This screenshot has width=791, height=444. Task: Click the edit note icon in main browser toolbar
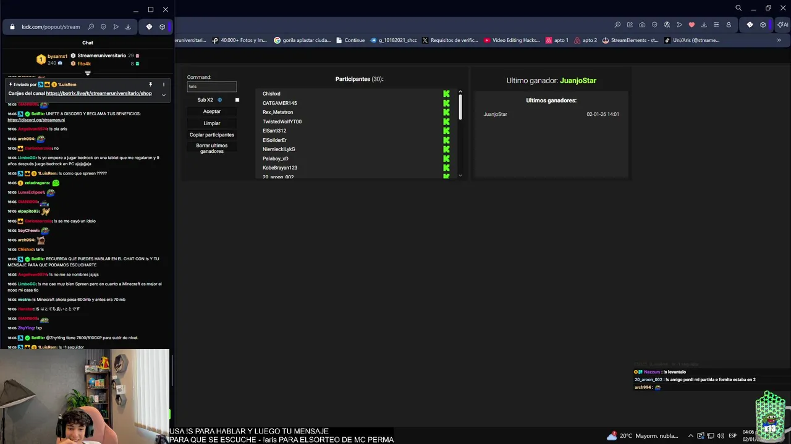tap(630, 25)
